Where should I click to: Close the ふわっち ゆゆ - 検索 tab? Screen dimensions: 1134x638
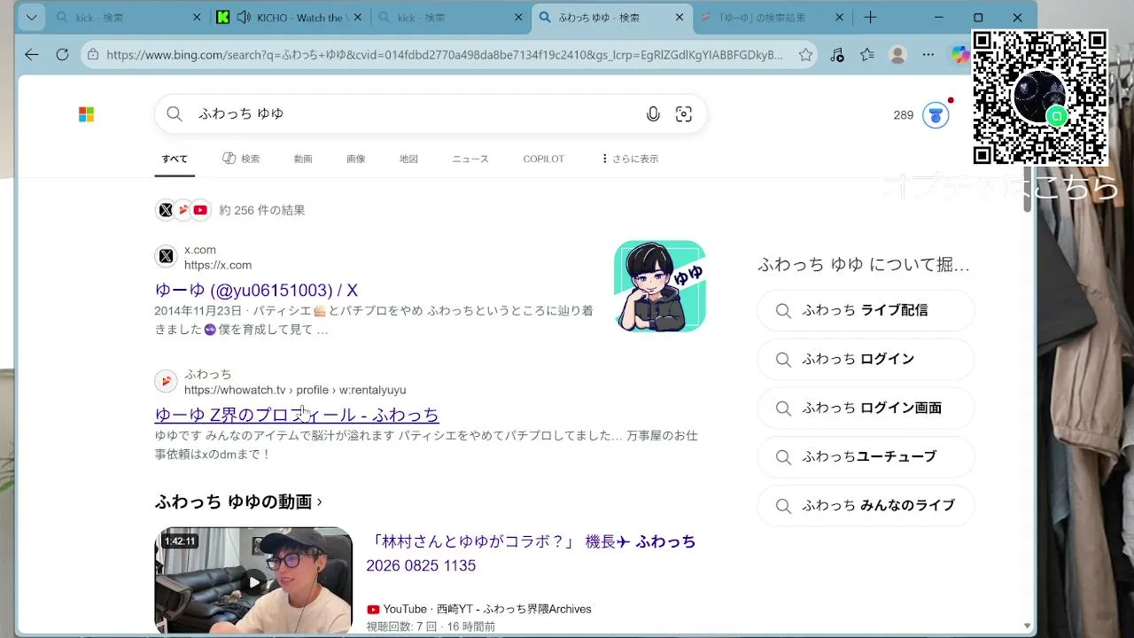click(680, 18)
